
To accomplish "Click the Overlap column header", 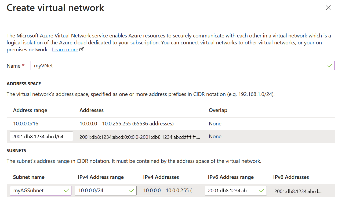I will (x=218, y=110).
